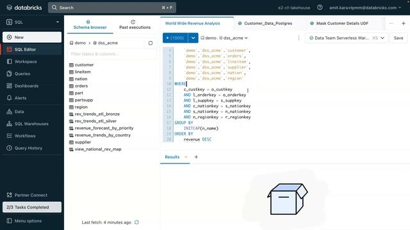
Task: Click the Last fetch refresh icon
Action: [136, 222]
